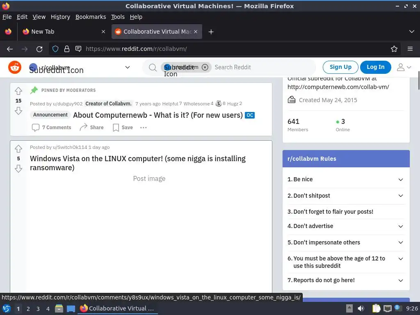
Task: Open the Firefox hamburger application menu
Action: (410, 49)
